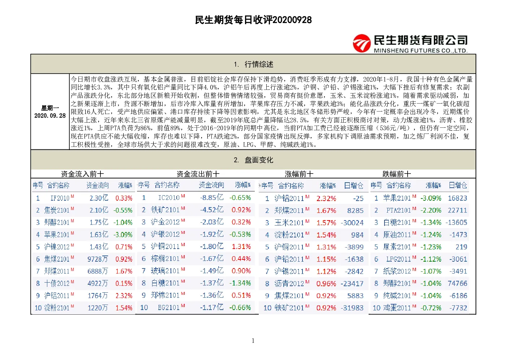Image resolution: width=507 pixels, height=358 pixels.
Task: Click the 日增仓 header in 跌幅前十 table
Action: 458,185
